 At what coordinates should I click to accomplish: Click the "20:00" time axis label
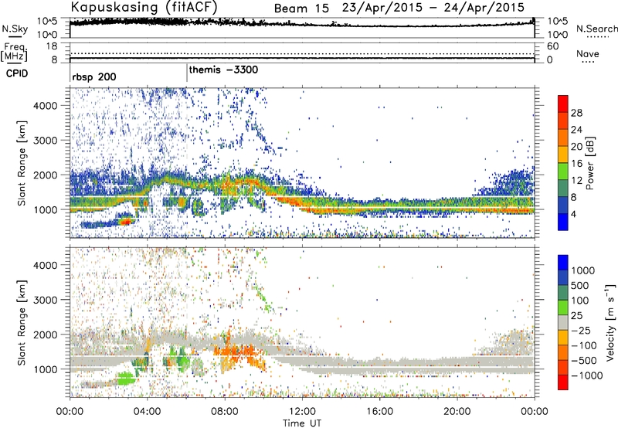[457, 412]
